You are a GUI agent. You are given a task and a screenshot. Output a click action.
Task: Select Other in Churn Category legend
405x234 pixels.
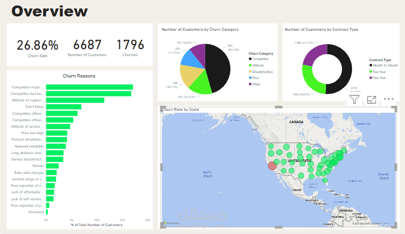pyautogui.click(x=254, y=84)
